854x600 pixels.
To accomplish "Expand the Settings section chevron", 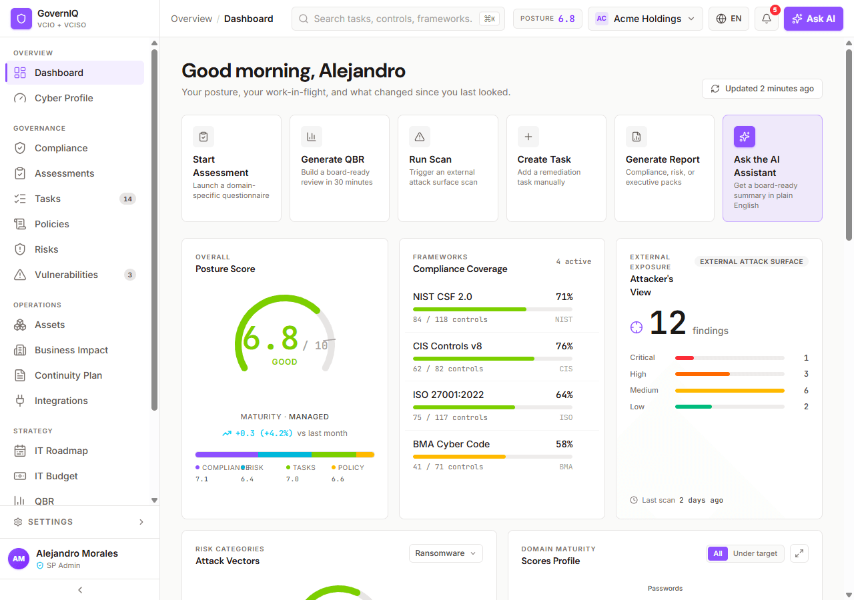I will click(141, 522).
